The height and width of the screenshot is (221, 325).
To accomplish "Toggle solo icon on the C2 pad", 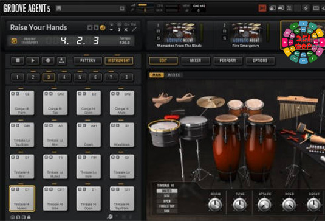I will 18,94.
